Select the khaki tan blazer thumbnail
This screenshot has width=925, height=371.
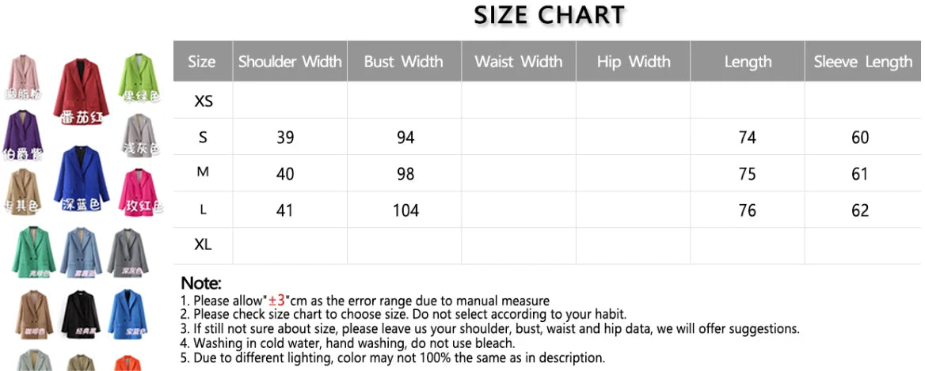(21, 190)
